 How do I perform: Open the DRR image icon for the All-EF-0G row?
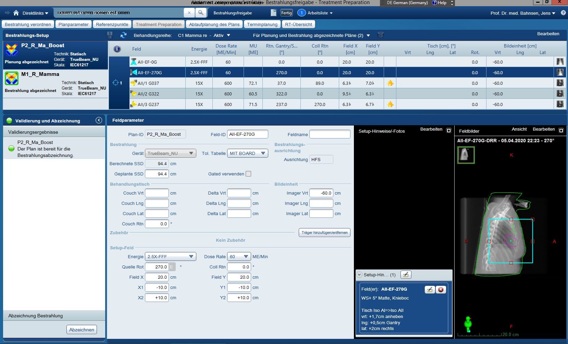560,62
